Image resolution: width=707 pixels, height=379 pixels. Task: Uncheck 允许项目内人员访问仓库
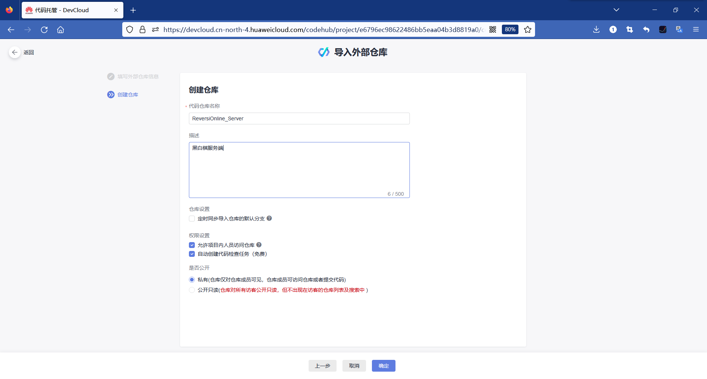pyautogui.click(x=192, y=245)
